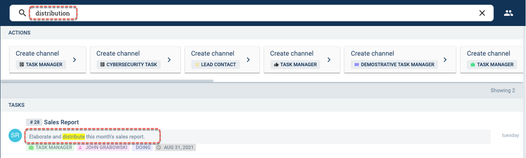Focus the search field containing "distribution"
Screen dimensions: 526x158
pos(252,13)
